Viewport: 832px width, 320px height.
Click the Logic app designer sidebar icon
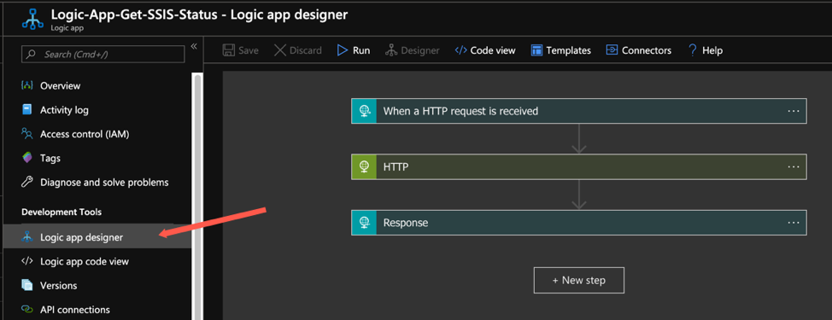27,237
